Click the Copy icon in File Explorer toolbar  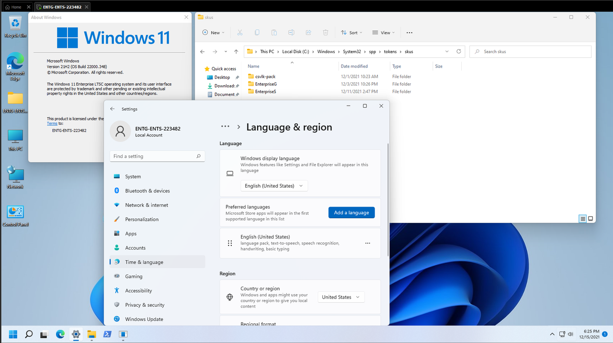click(x=257, y=33)
